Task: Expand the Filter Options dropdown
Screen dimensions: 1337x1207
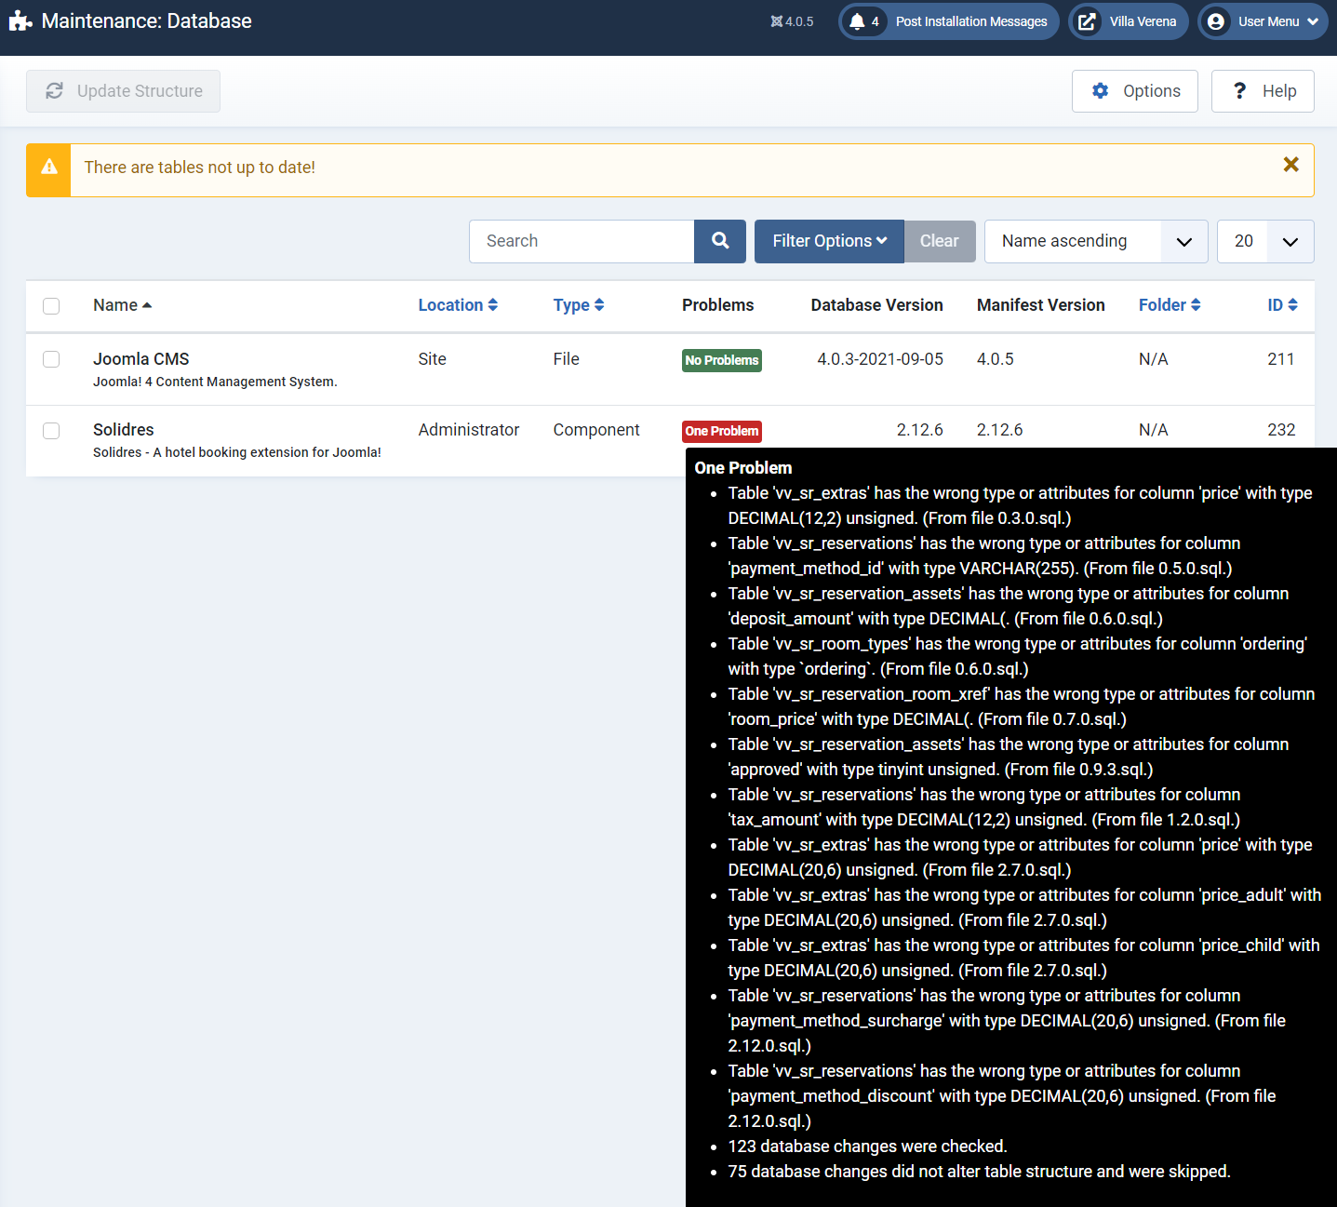Action: 828,241
